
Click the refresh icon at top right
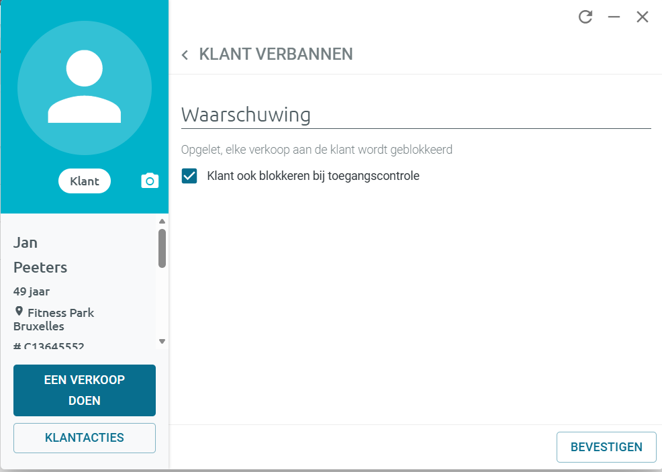(x=585, y=17)
